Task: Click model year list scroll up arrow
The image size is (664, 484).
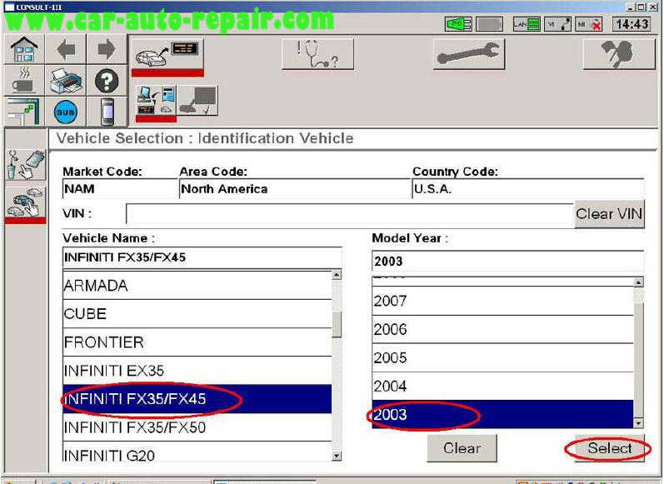Action: (x=639, y=282)
